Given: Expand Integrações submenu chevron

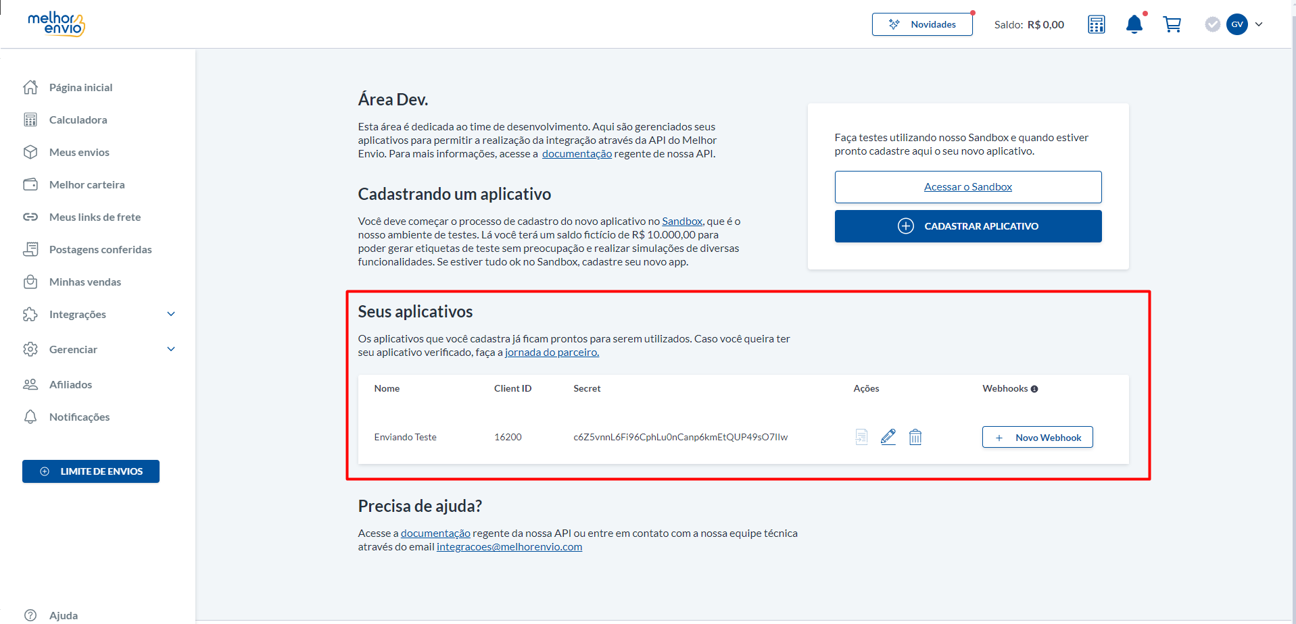Looking at the screenshot, I should [171, 314].
